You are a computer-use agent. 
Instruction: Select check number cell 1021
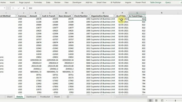point(82,92)
